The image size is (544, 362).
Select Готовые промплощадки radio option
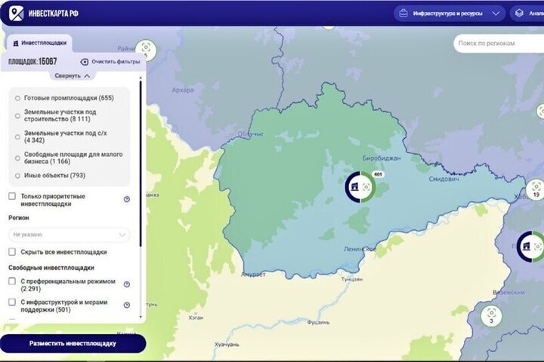[17, 98]
